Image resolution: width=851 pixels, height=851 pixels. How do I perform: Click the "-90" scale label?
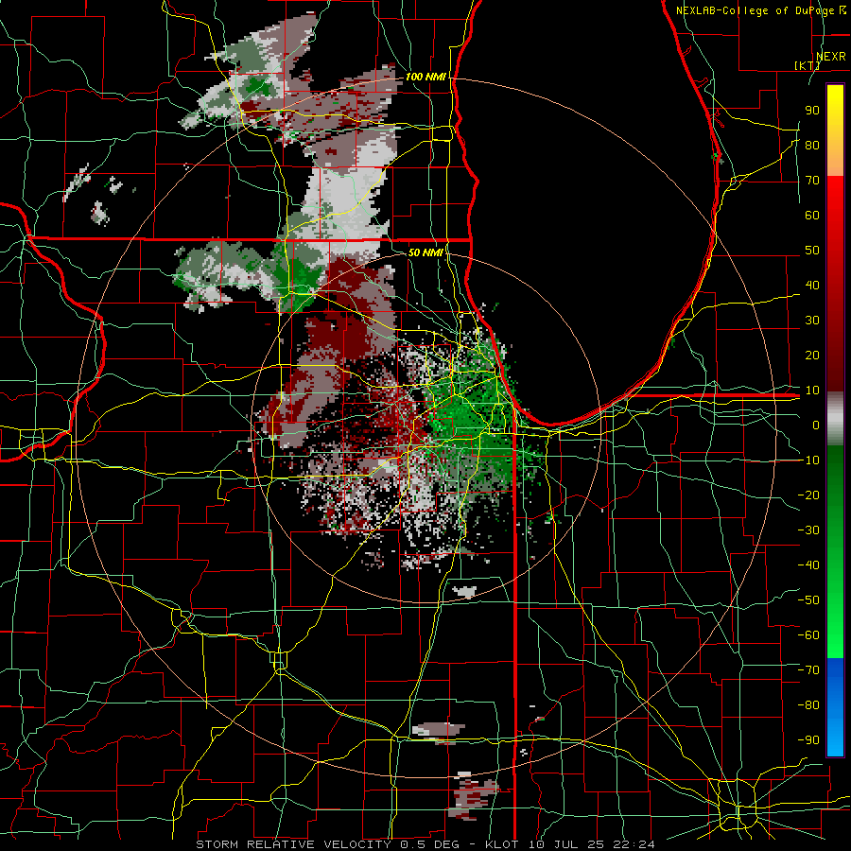coord(808,739)
